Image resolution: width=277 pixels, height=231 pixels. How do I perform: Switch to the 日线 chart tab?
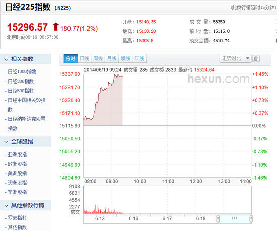(84, 58)
